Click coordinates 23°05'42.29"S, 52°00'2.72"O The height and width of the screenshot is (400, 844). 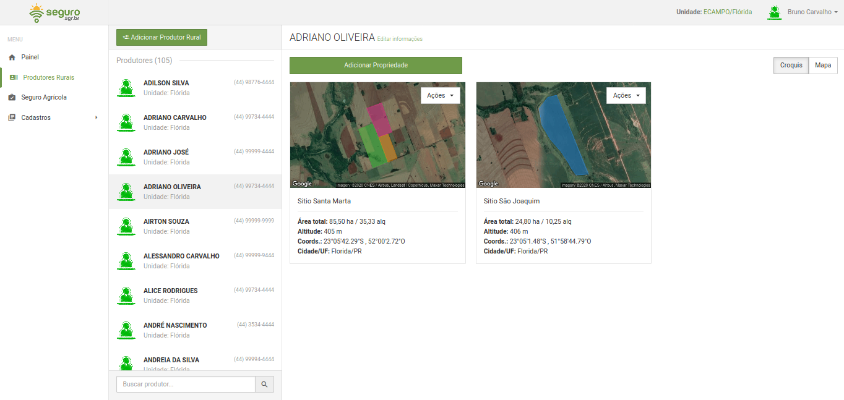[x=364, y=241]
